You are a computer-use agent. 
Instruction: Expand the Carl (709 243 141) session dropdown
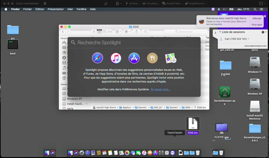pos(248,39)
